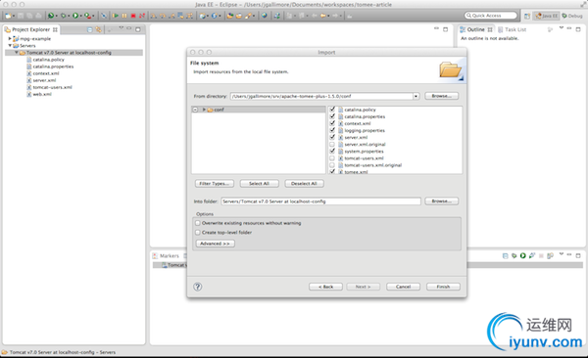Expand the conf folder in import tree
The width and height of the screenshot is (588, 358).
(204, 110)
